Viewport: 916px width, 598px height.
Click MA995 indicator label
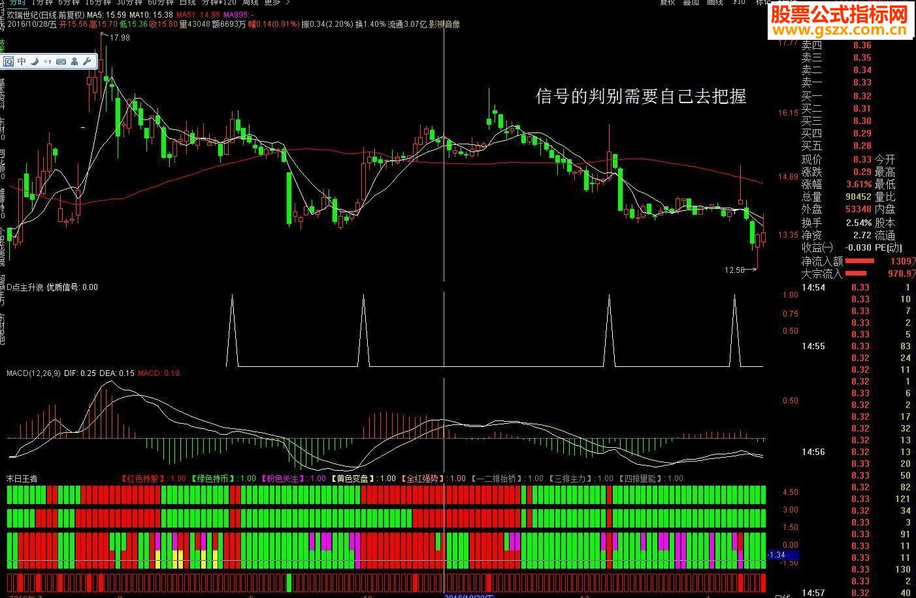coord(239,15)
